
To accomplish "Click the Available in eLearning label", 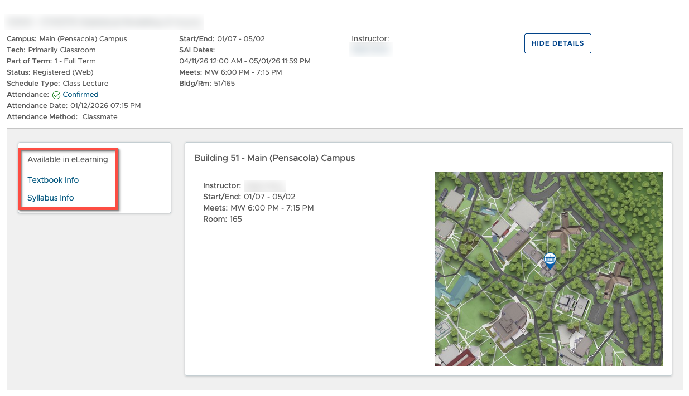I will pos(68,159).
